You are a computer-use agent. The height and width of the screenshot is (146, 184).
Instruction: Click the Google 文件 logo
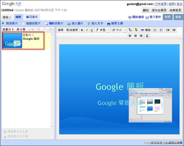[x=12, y=4]
